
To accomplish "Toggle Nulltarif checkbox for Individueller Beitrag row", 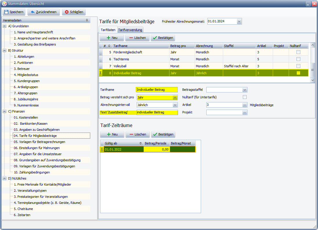I will pos(298,73).
